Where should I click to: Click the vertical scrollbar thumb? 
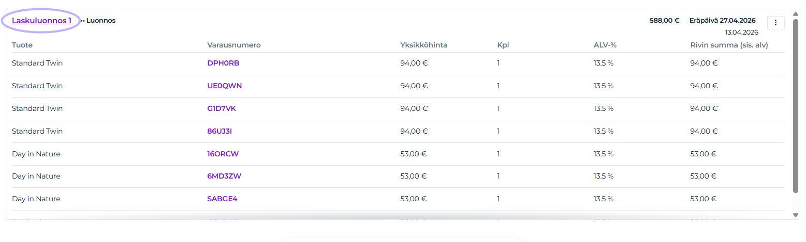tap(796, 103)
